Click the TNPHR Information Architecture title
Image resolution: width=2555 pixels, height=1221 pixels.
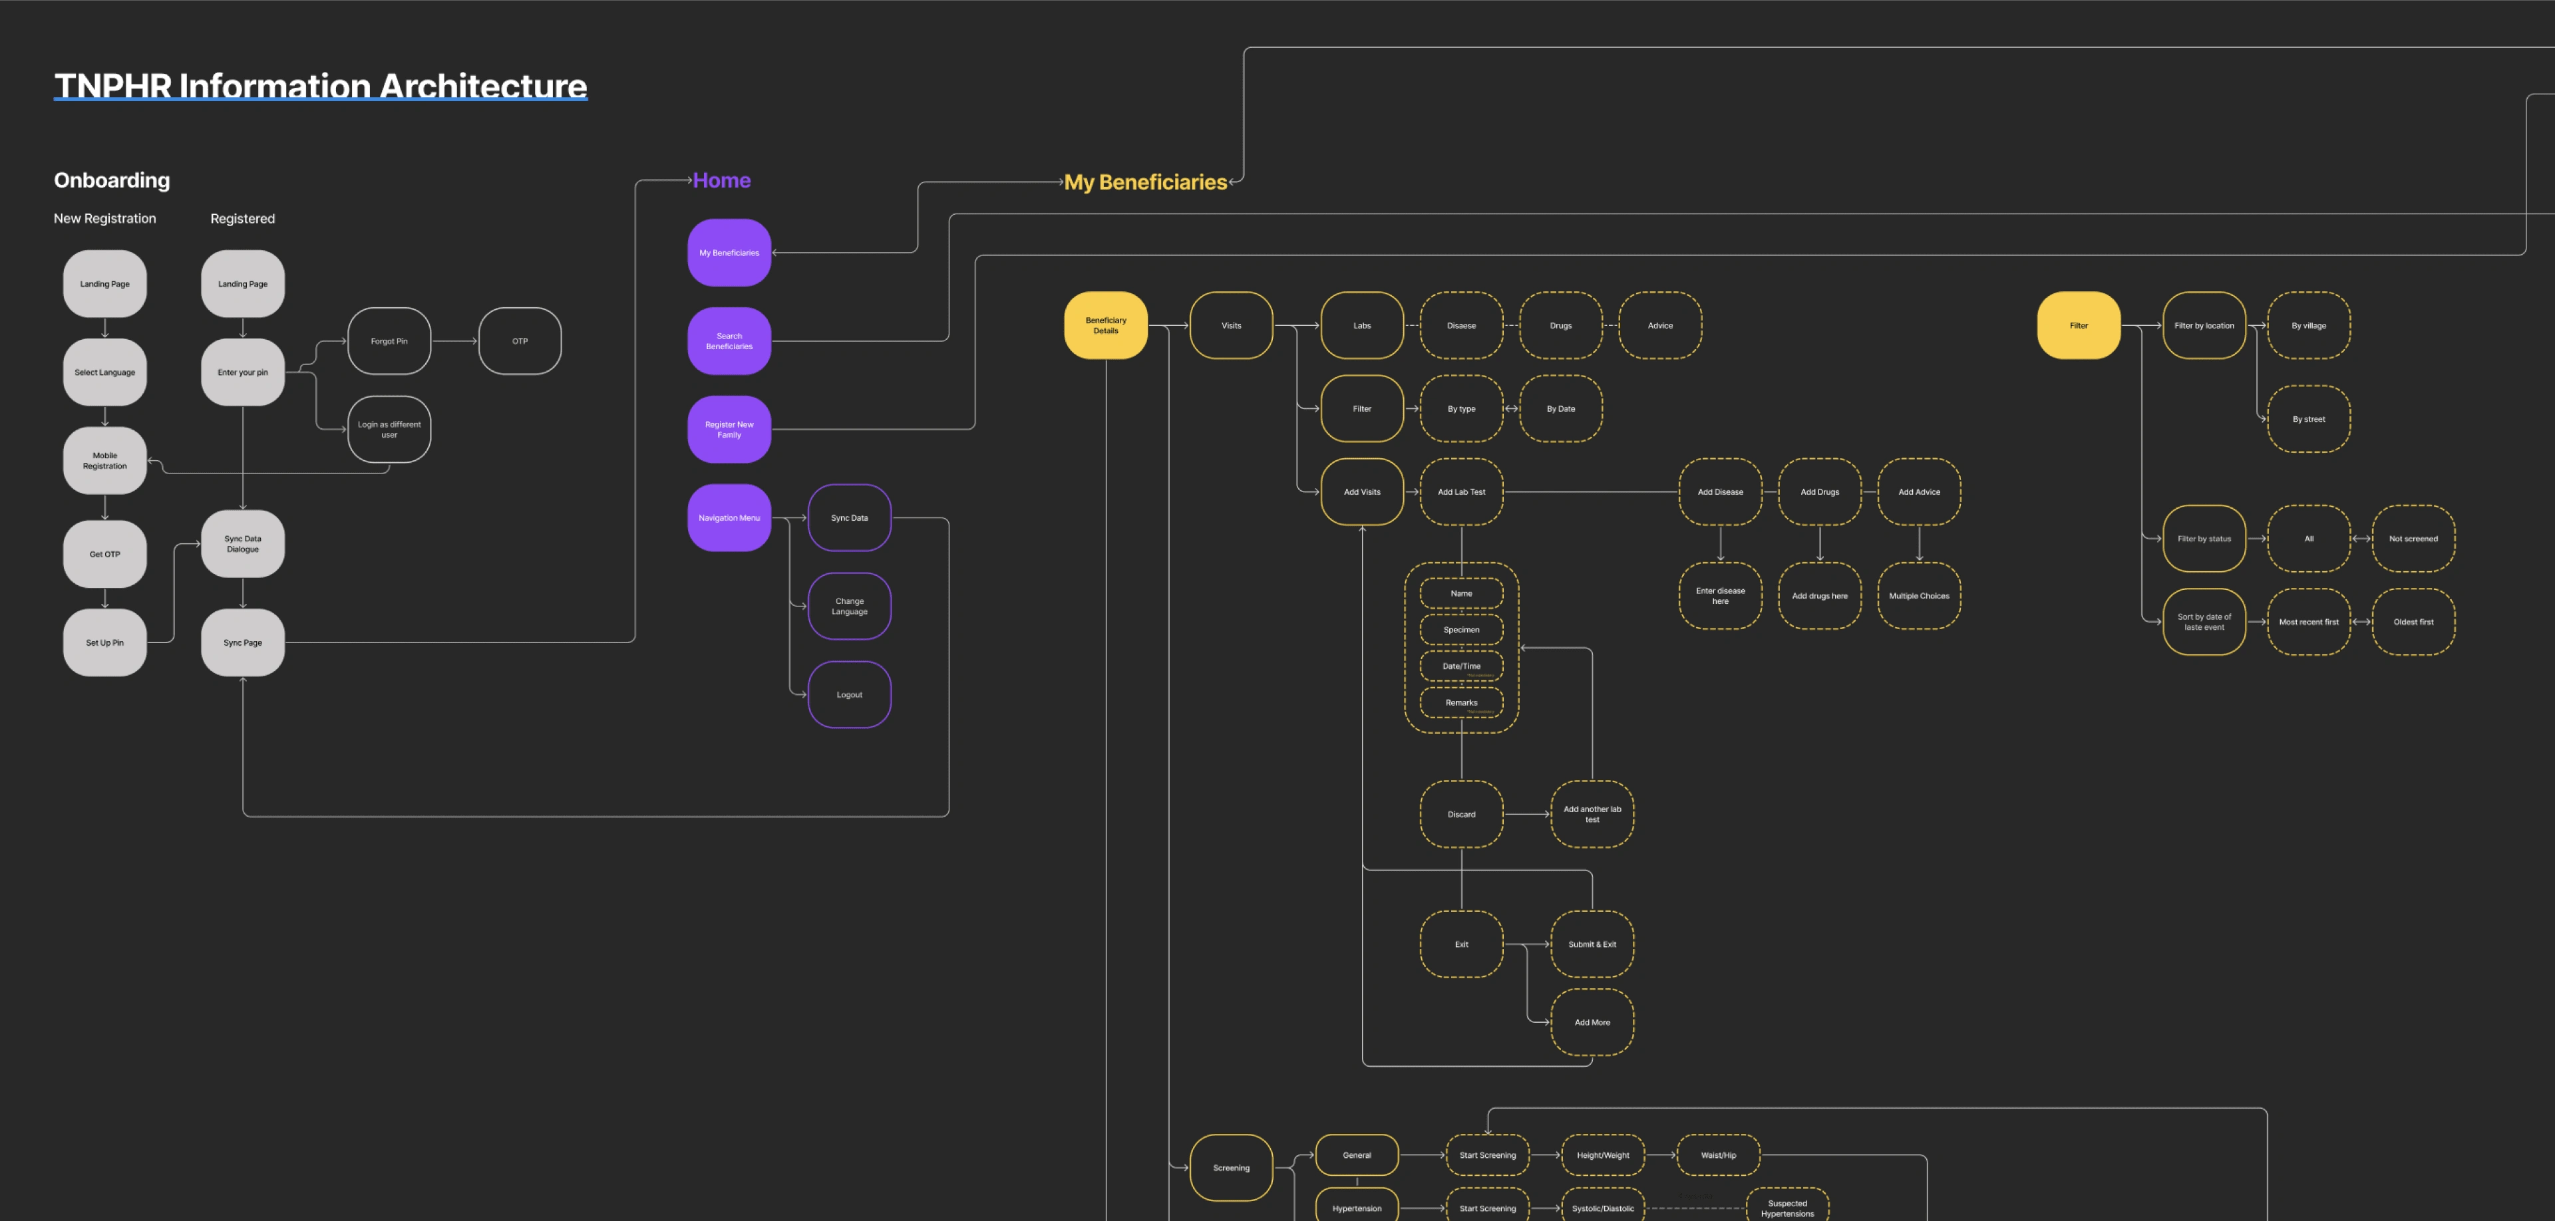[x=320, y=85]
